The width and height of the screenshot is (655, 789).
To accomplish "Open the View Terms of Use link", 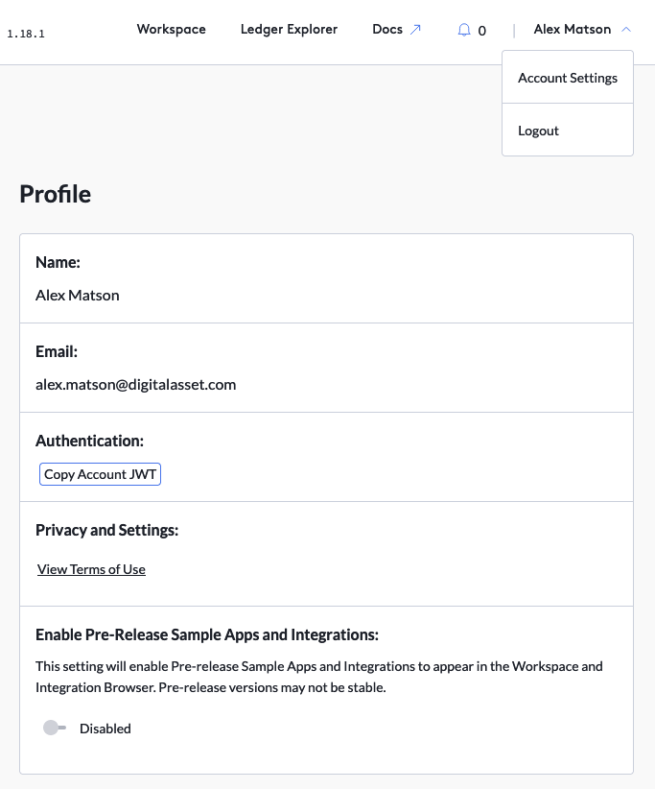I will pos(91,569).
